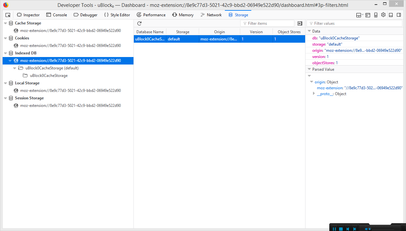Collapse the selected moz-extension Indexed DB host
The image size is (406, 231).
point(10,61)
